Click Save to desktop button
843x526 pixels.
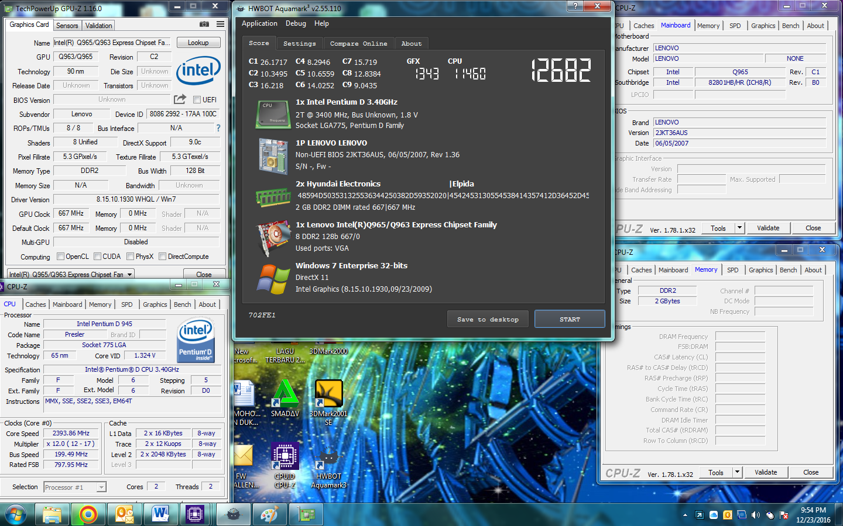(488, 319)
